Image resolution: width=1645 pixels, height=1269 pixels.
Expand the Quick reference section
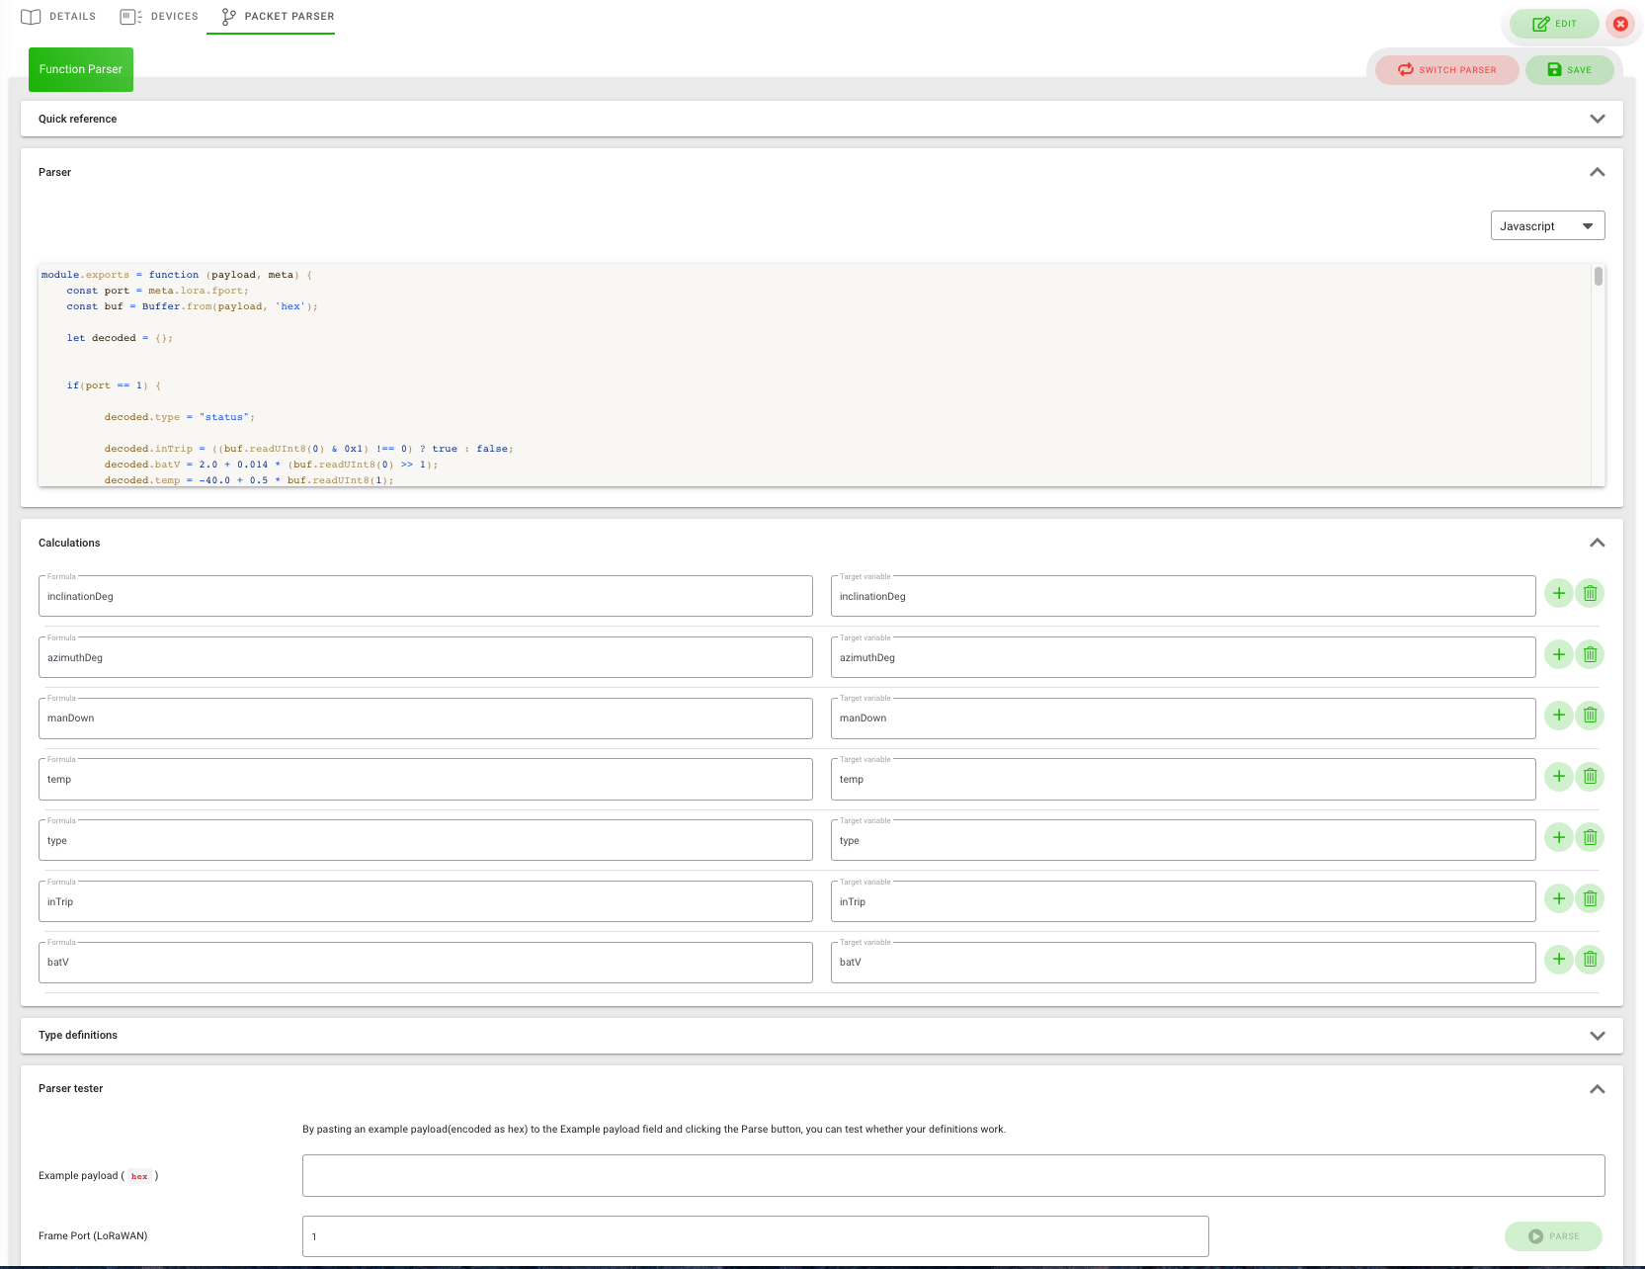[x=1597, y=119]
